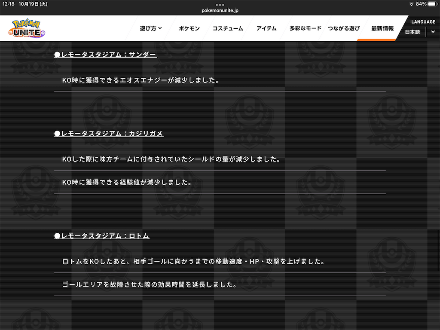The image size is (440, 330).
Task: Tap the three-dot multitasking icon
Action: point(220,5)
